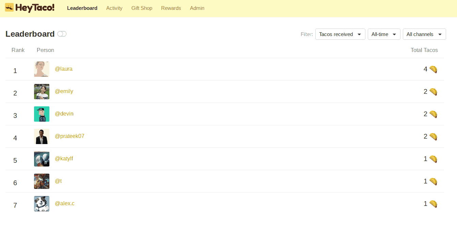Open the All channels dropdown
The image size is (457, 228).
424,34
